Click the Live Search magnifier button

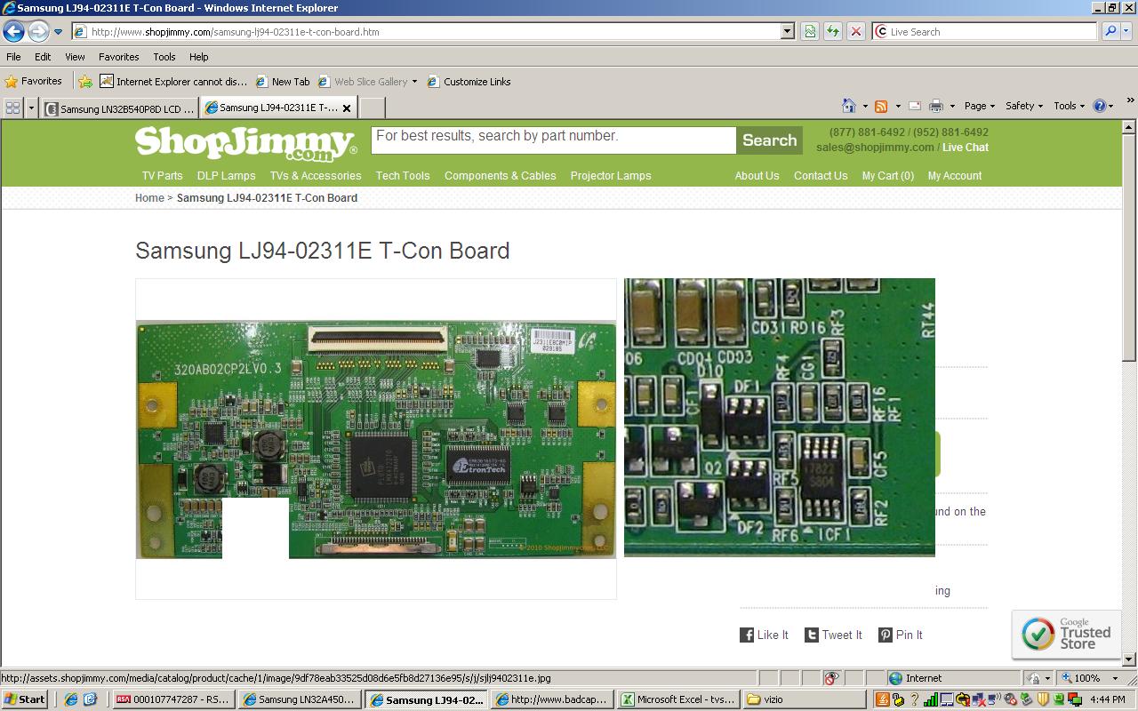point(1110,32)
